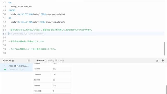Screen dimensions: 167x94
Task: Select result cell 95000
Action: [43, 80]
